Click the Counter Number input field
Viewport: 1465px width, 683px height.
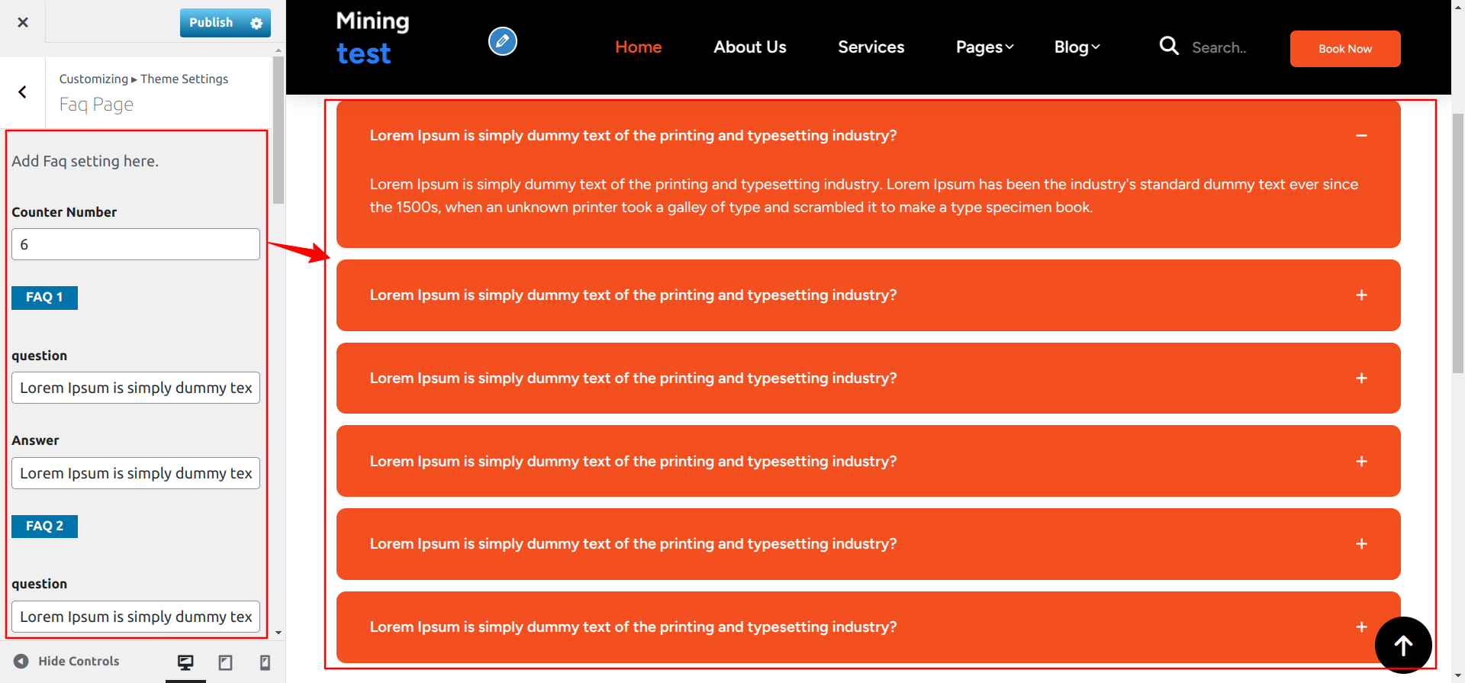(x=136, y=245)
